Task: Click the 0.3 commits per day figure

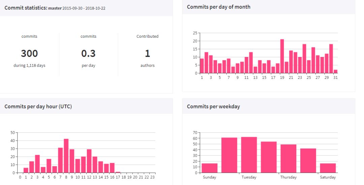Action: click(88, 53)
